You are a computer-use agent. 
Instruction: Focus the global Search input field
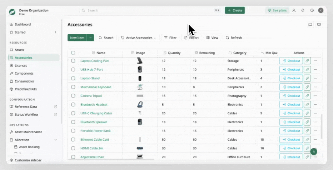(150, 10)
